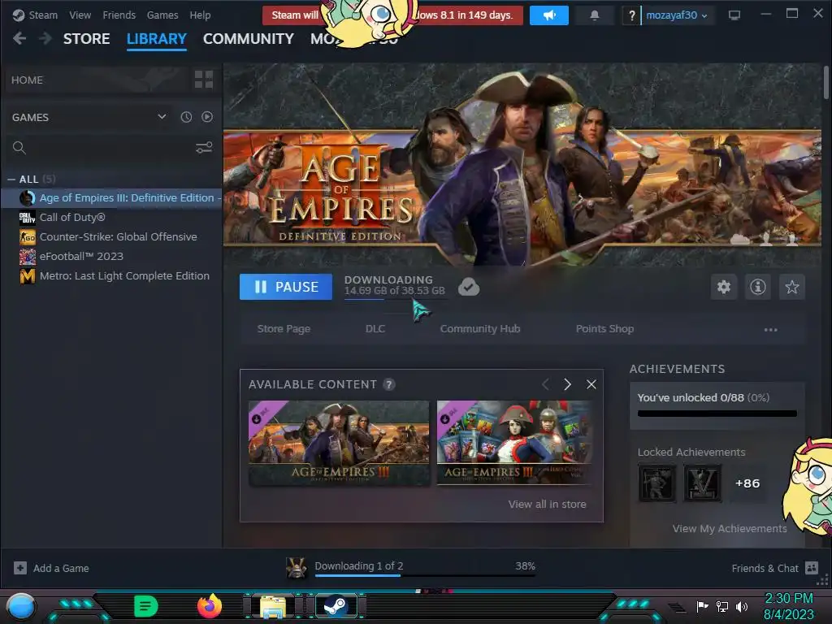The width and height of the screenshot is (832, 624).
Task: Select Call of Duty in library
Action: click(112, 218)
